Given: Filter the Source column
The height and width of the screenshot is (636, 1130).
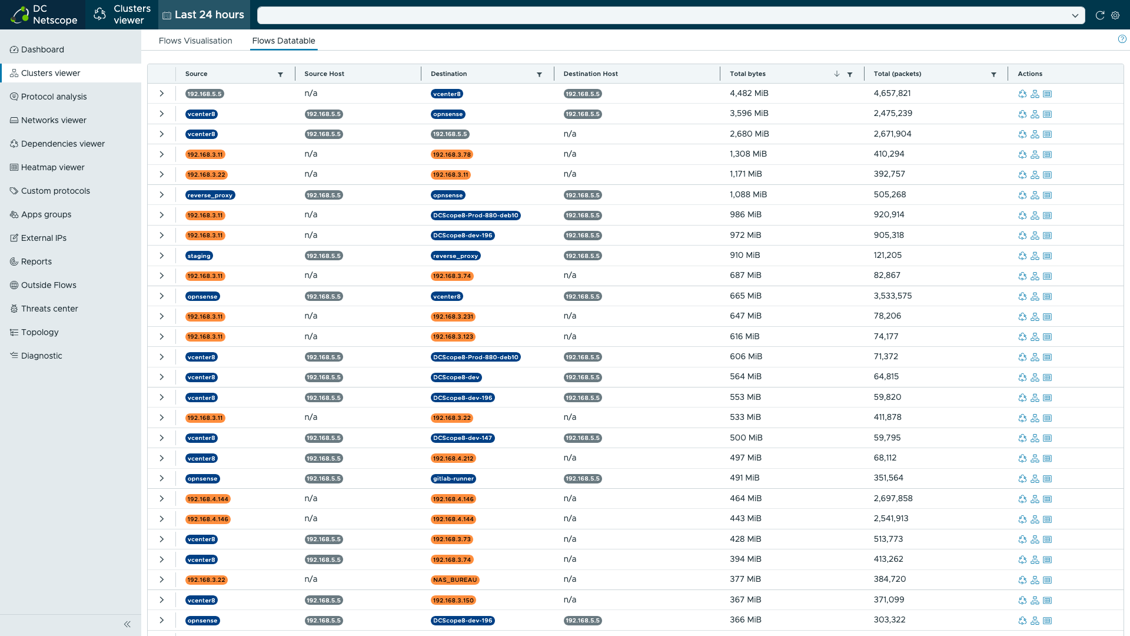Looking at the screenshot, I should [281, 74].
